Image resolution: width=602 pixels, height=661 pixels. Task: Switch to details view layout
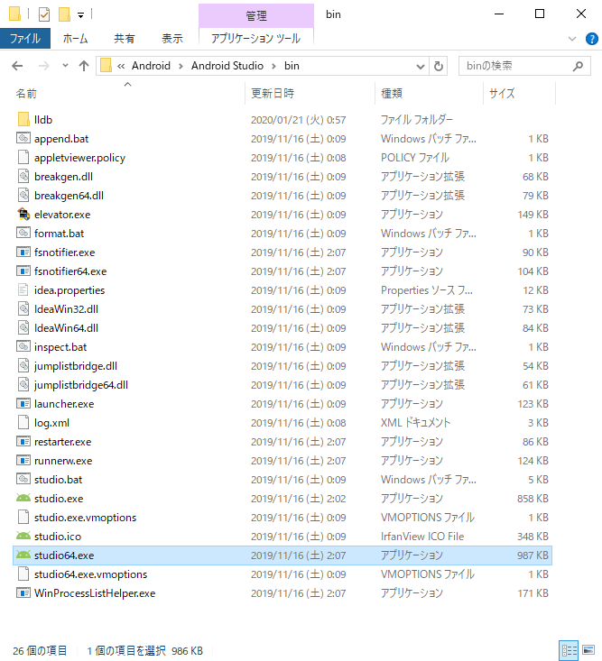click(x=569, y=650)
